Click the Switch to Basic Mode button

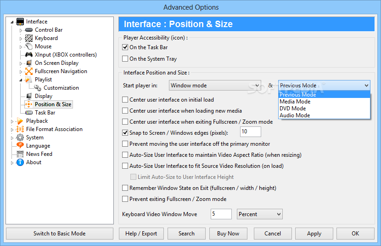pyautogui.click(x=60, y=234)
